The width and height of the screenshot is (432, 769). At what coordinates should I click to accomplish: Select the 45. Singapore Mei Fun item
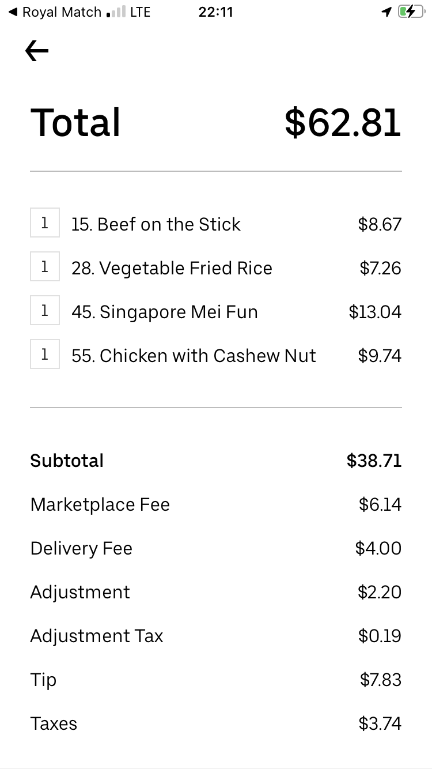pyautogui.click(x=165, y=312)
